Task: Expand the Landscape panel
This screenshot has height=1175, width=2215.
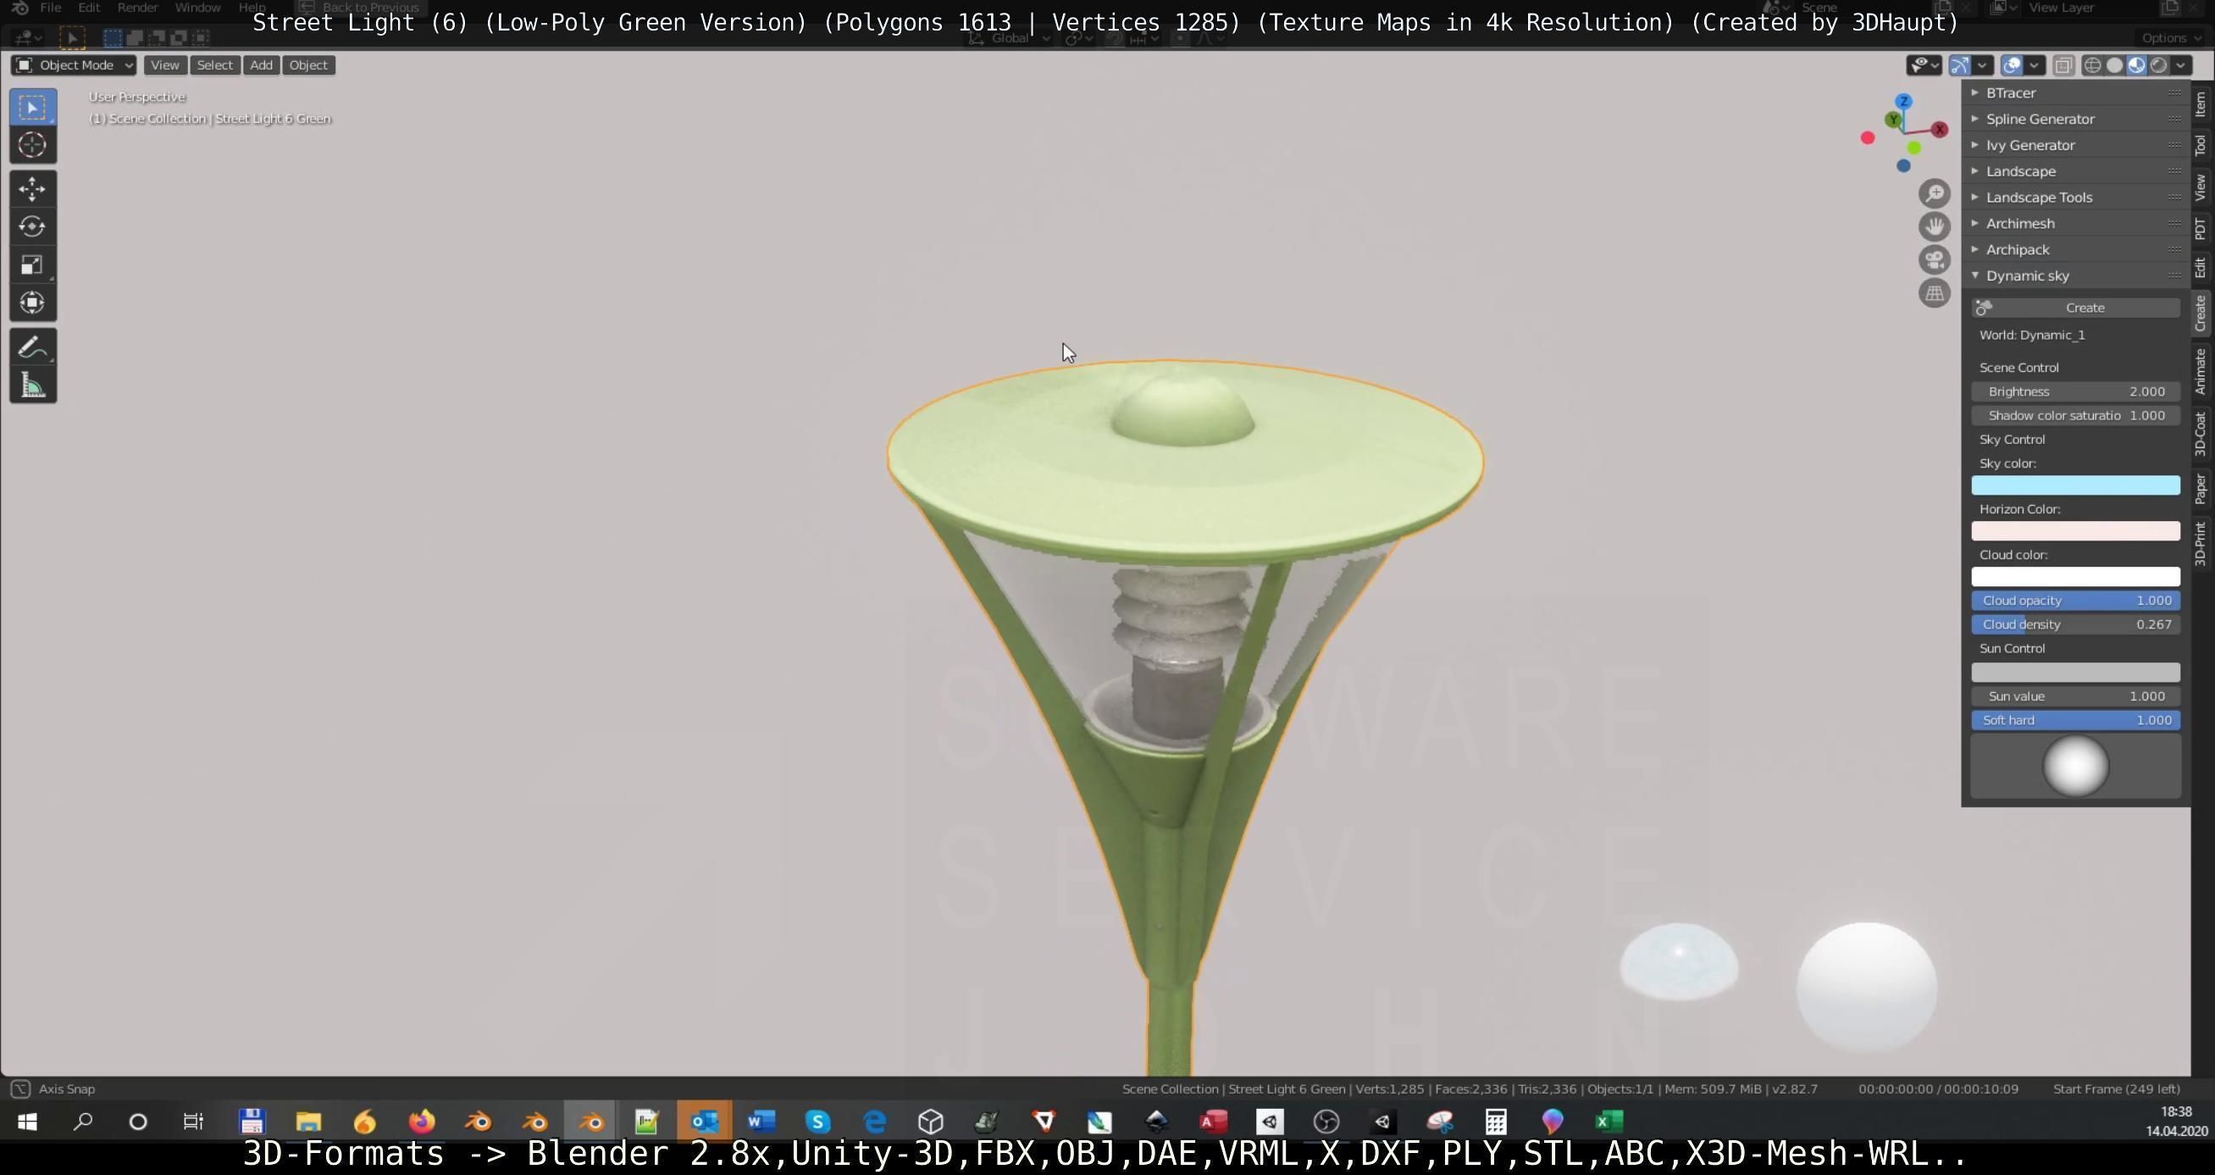Action: click(x=2076, y=171)
